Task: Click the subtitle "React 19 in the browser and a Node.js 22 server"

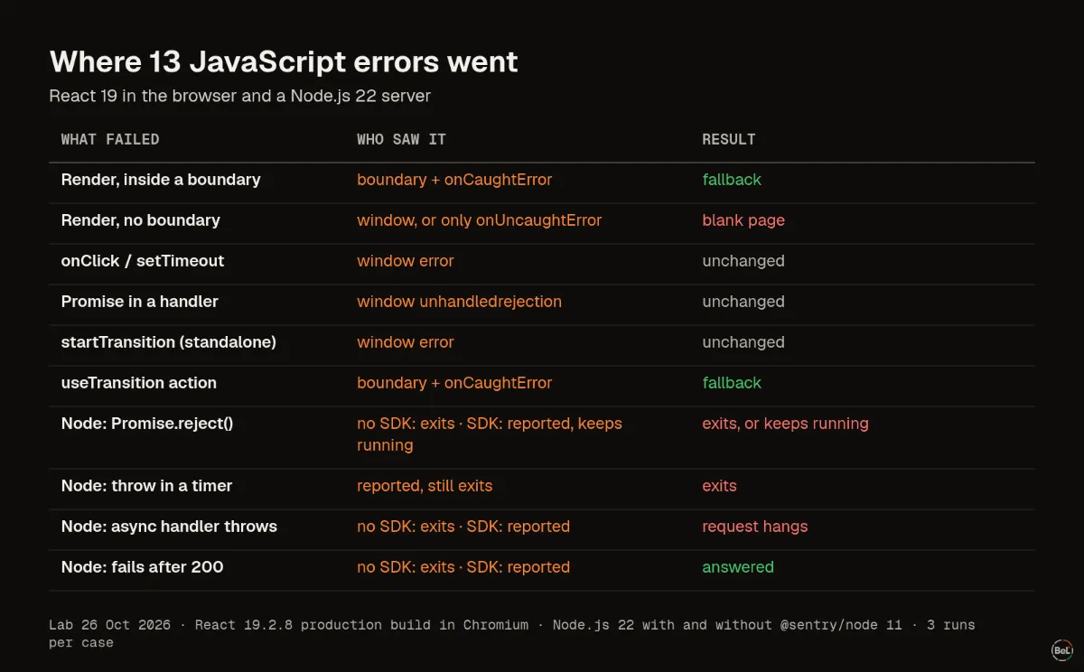Action: [x=240, y=96]
